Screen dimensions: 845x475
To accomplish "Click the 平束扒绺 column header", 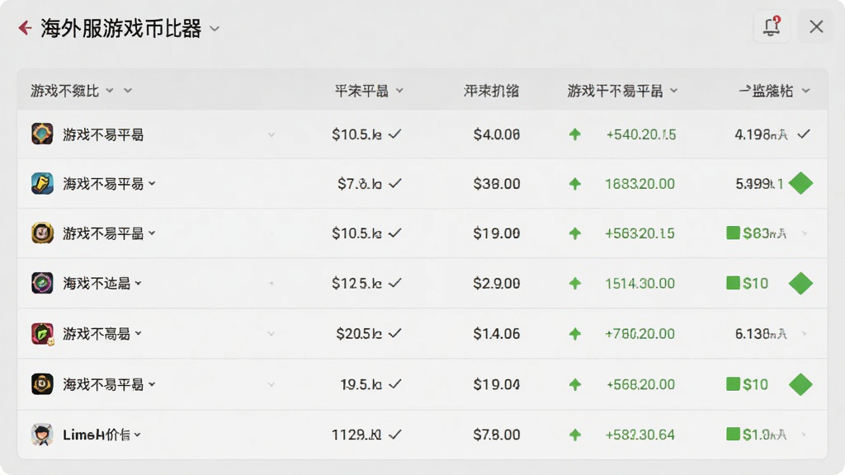I will coord(492,91).
